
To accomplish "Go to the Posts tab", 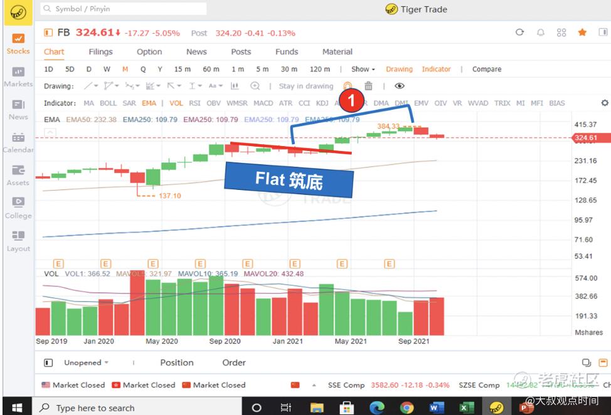I will coord(241,52).
